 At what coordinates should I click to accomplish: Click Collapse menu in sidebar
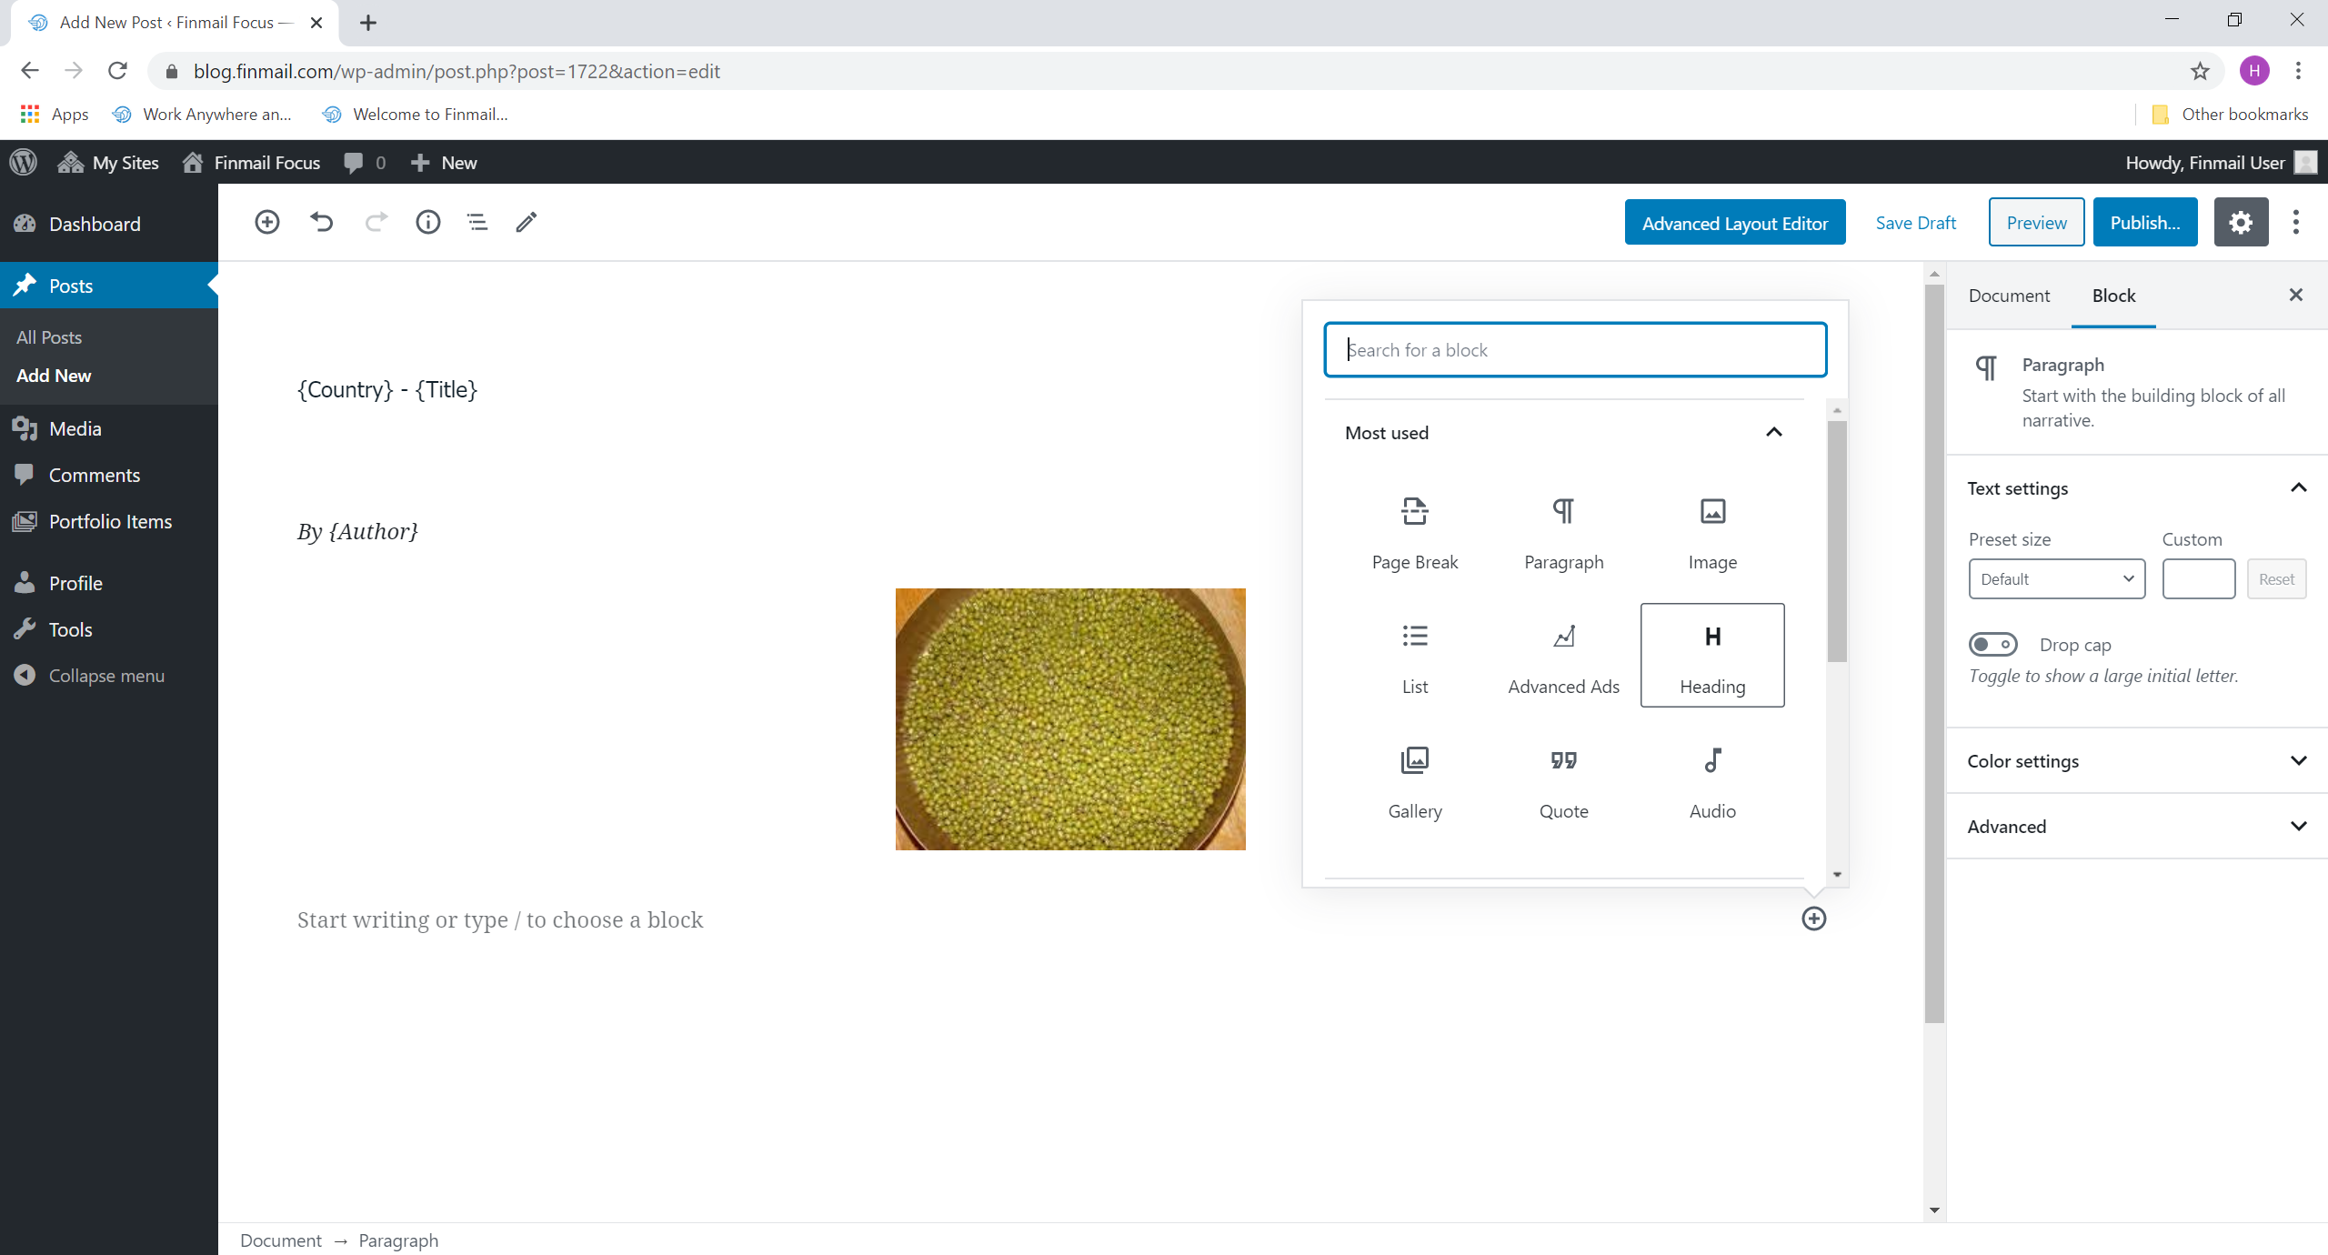pos(109,676)
